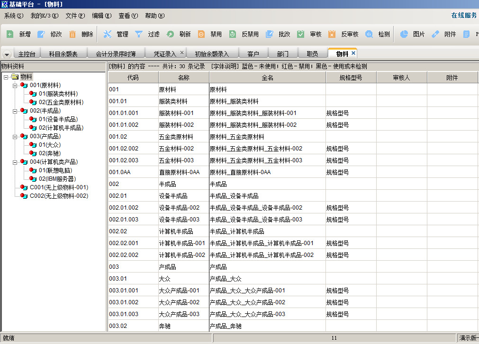Click the 审核 (Approve) toolbar icon
This screenshot has height=344, width=479.
(301, 34)
